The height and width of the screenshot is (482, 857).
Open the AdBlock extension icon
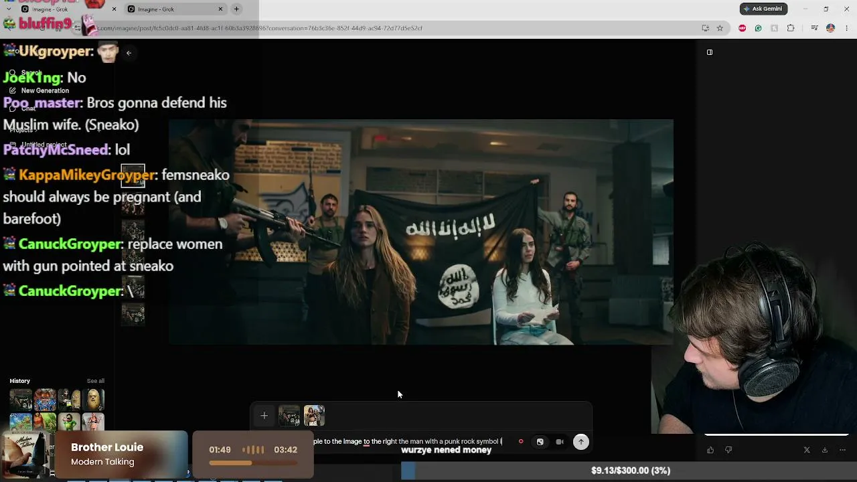(742, 28)
